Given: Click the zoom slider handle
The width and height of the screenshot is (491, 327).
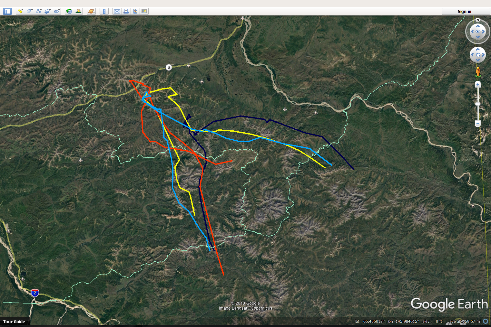Looking at the screenshot, I should [x=478, y=104].
